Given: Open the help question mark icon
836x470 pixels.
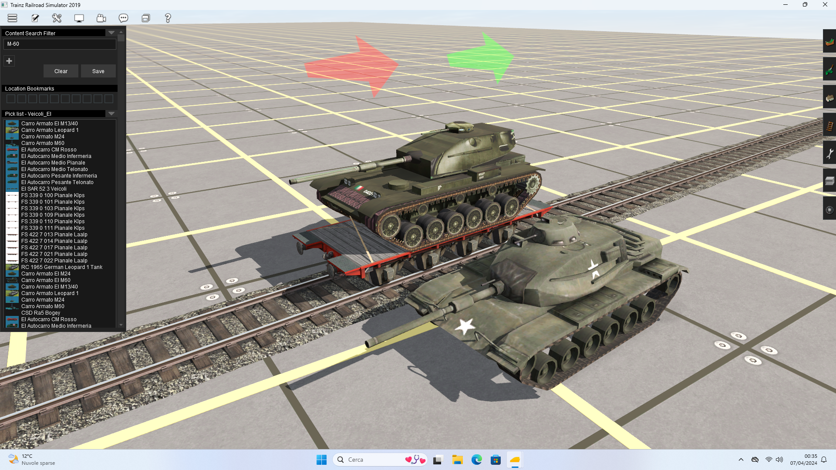Looking at the screenshot, I should click(168, 18).
